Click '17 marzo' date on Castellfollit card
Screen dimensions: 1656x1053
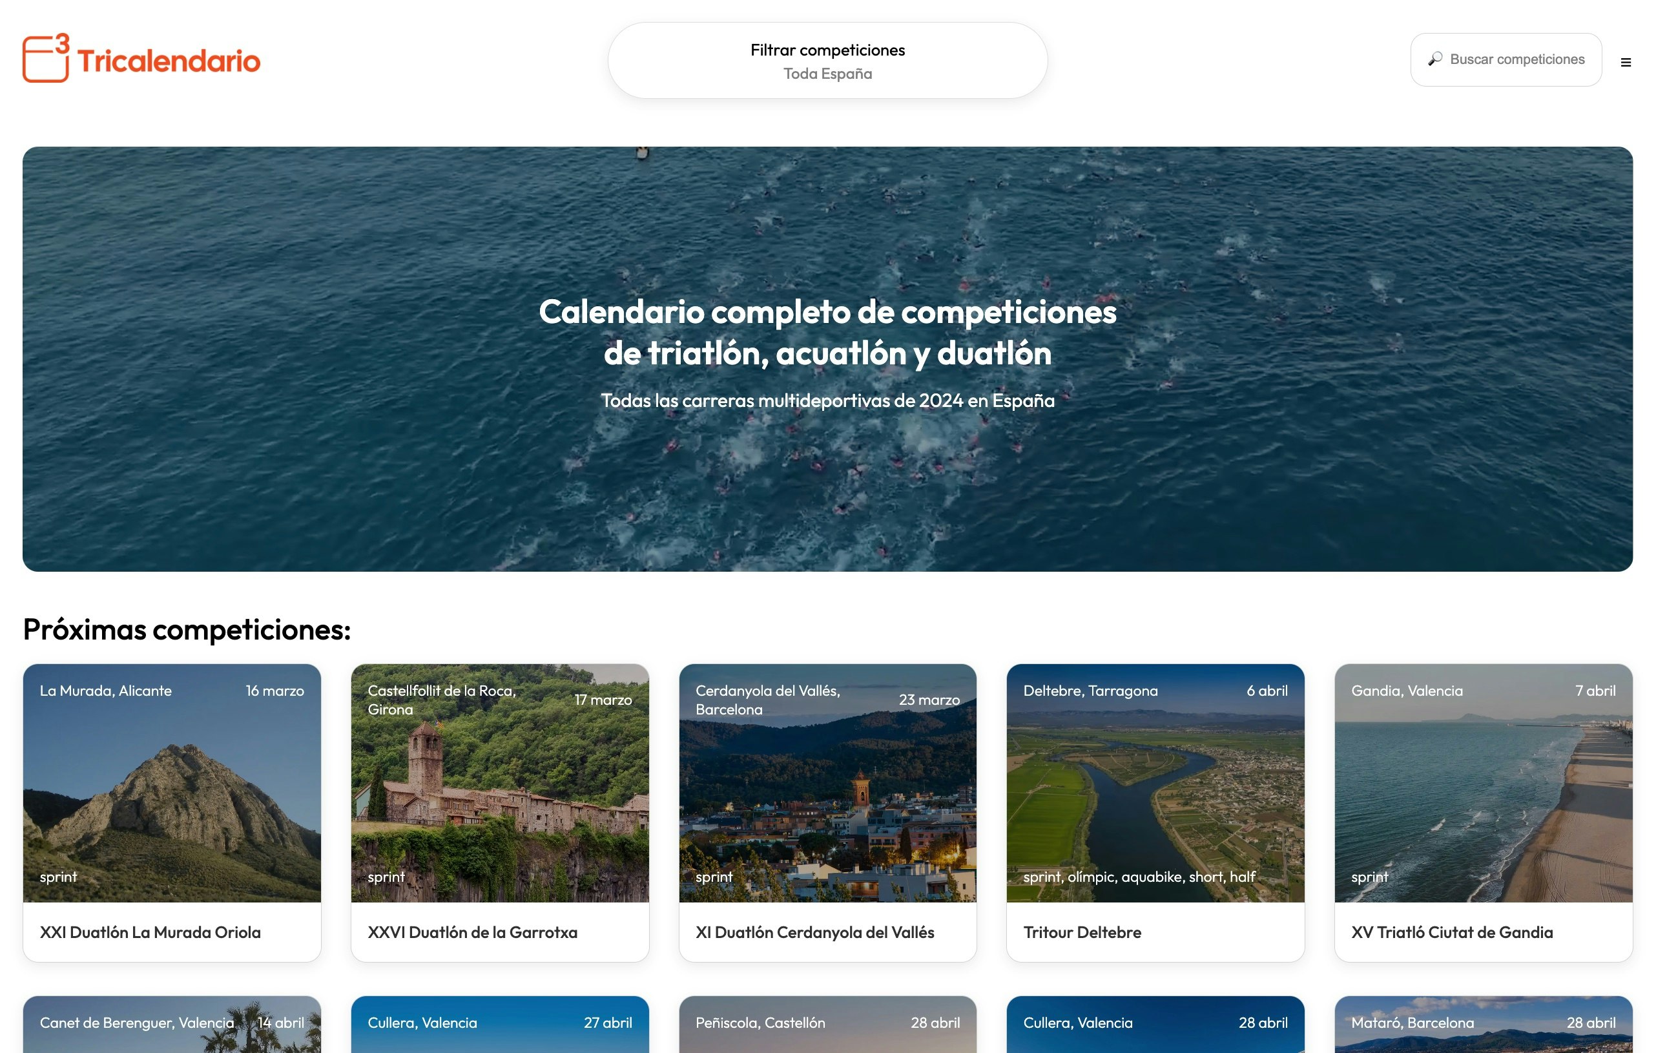tap(603, 700)
